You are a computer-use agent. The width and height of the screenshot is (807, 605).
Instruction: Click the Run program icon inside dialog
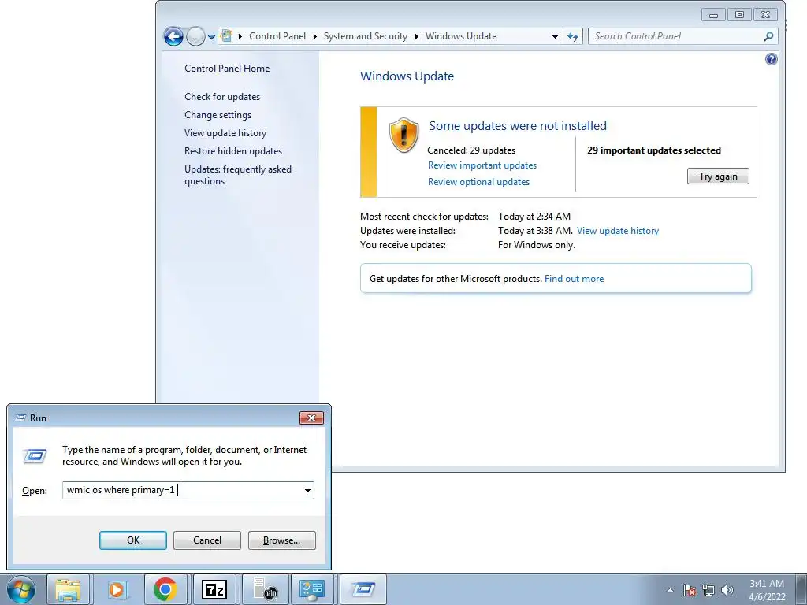coord(35,455)
